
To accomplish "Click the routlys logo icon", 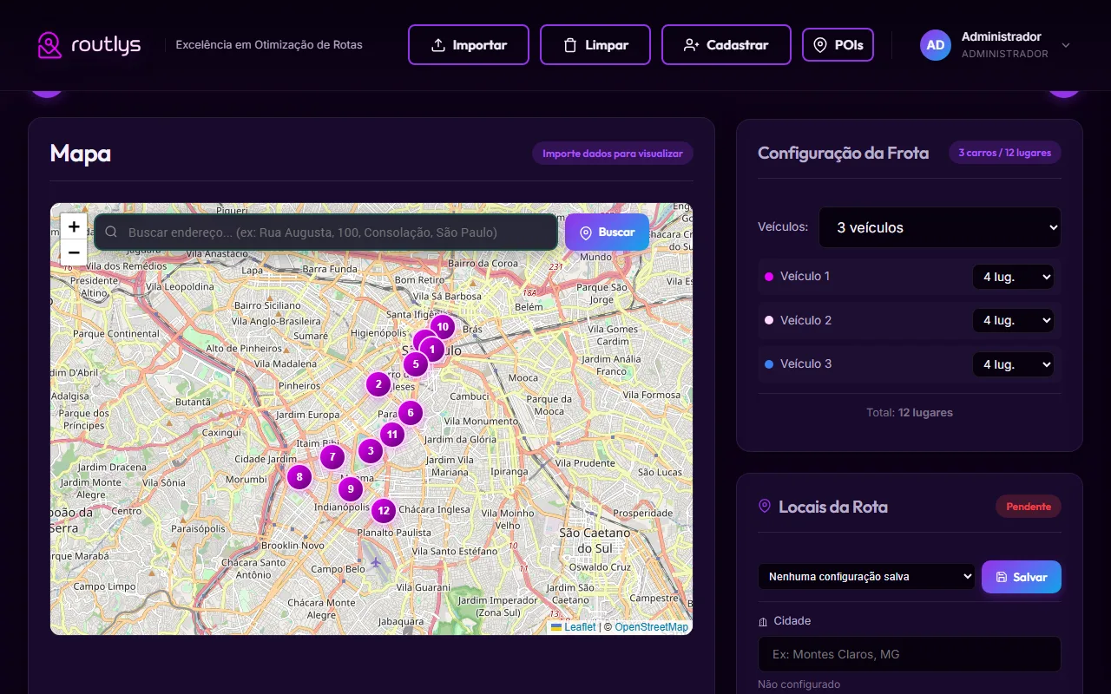I will pos(49,45).
